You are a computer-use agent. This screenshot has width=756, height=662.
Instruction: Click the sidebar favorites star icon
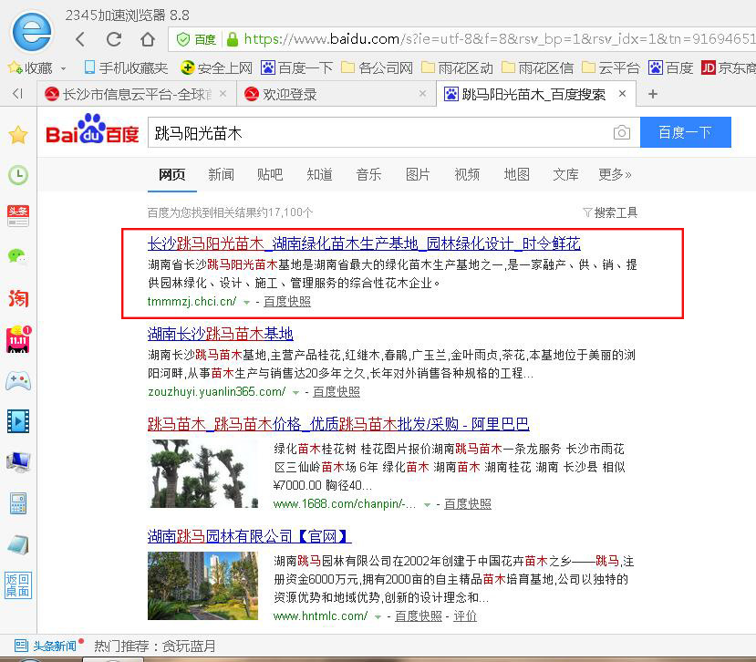[x=18, y=135]
